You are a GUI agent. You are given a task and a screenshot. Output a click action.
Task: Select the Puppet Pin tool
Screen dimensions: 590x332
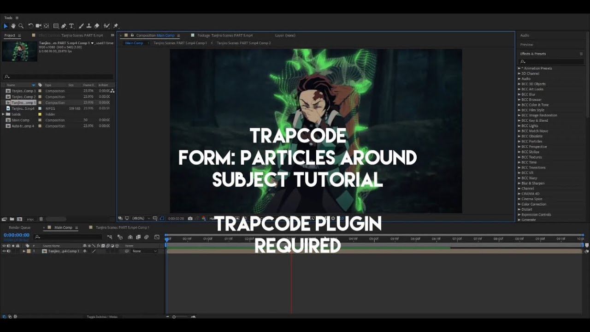[116, 26]
